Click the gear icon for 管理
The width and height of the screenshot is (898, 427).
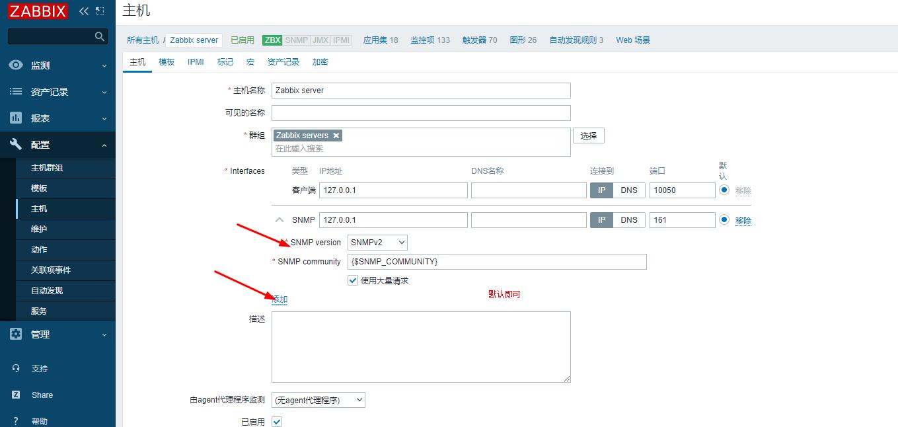[16, 334]
